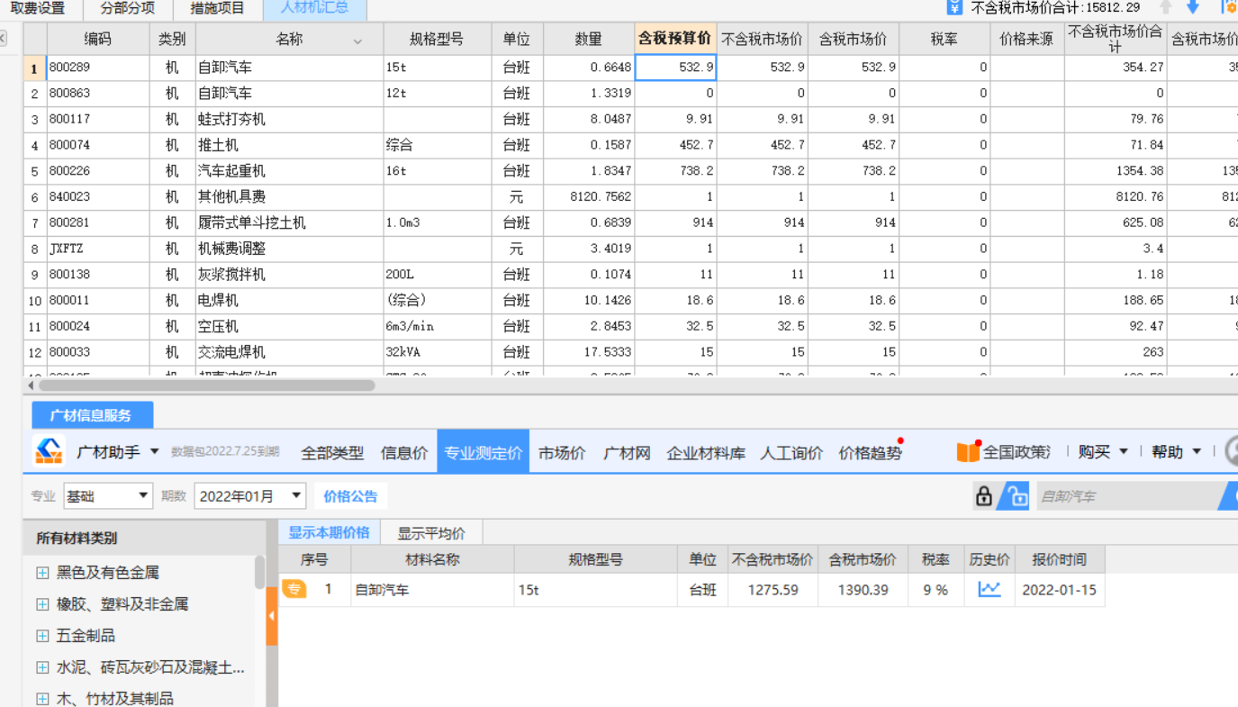1238x707 pixels.
Task: Open the 专业 基础 combo box
Action: pyautogui.click(x=108, y=495)
